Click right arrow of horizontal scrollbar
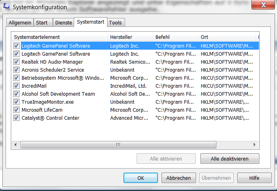 coord(255,145)
